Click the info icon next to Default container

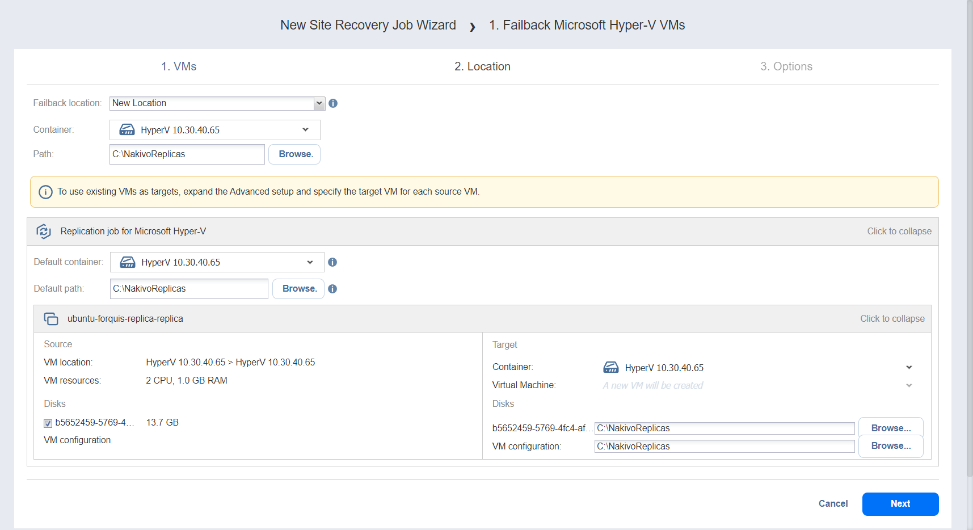[x=332, y=262]
